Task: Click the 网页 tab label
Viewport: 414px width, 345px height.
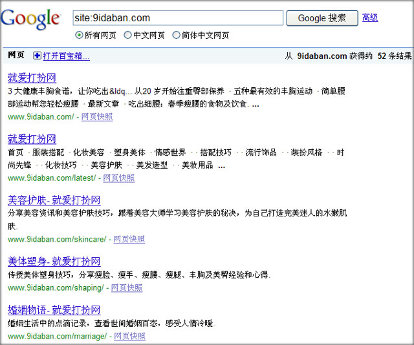Action: click(x=16, y=55)
